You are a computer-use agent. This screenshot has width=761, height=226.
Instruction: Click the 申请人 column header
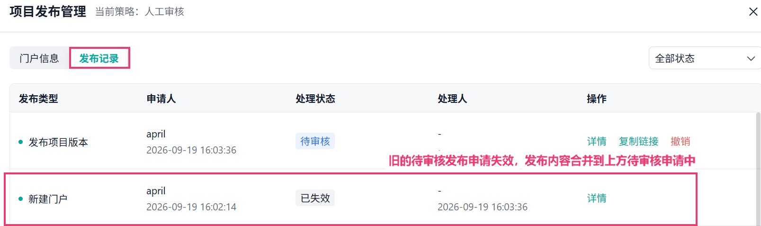[x=161, y=99]
